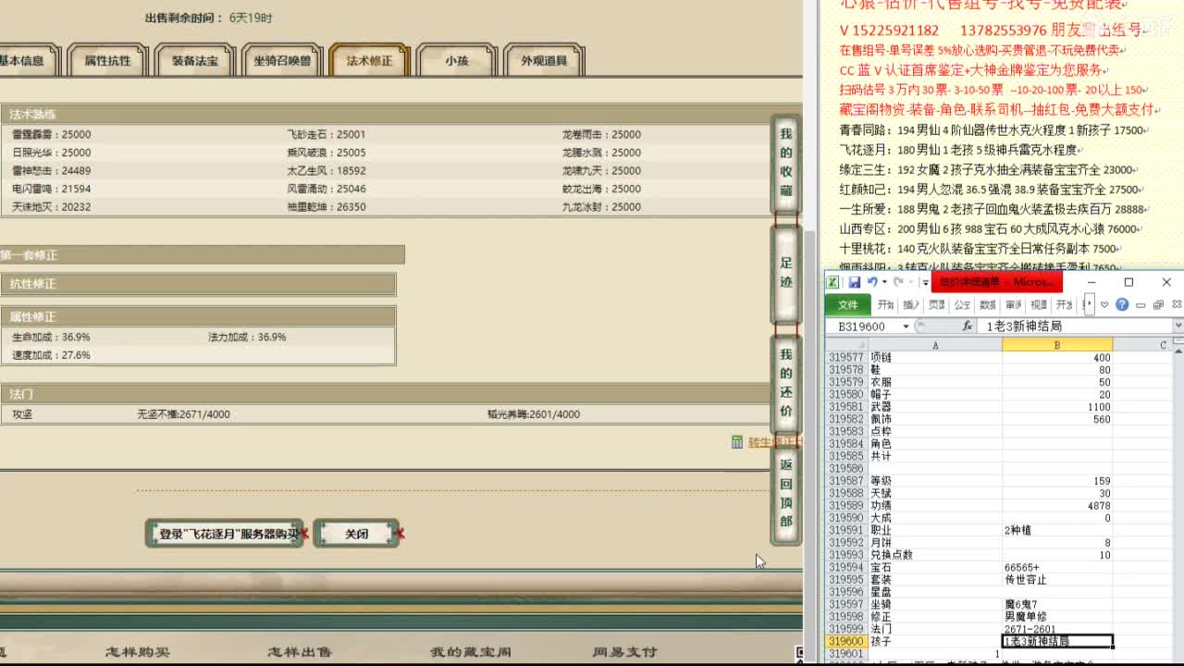Switch to the 装备法宝 tab
This screenshot has height=666, width=1184.
coord(195,61)
